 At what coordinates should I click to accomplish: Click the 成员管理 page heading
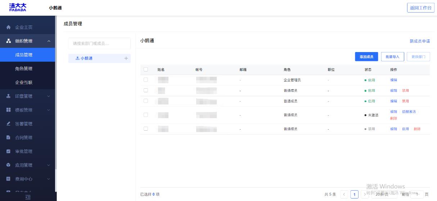click(73, 24)
